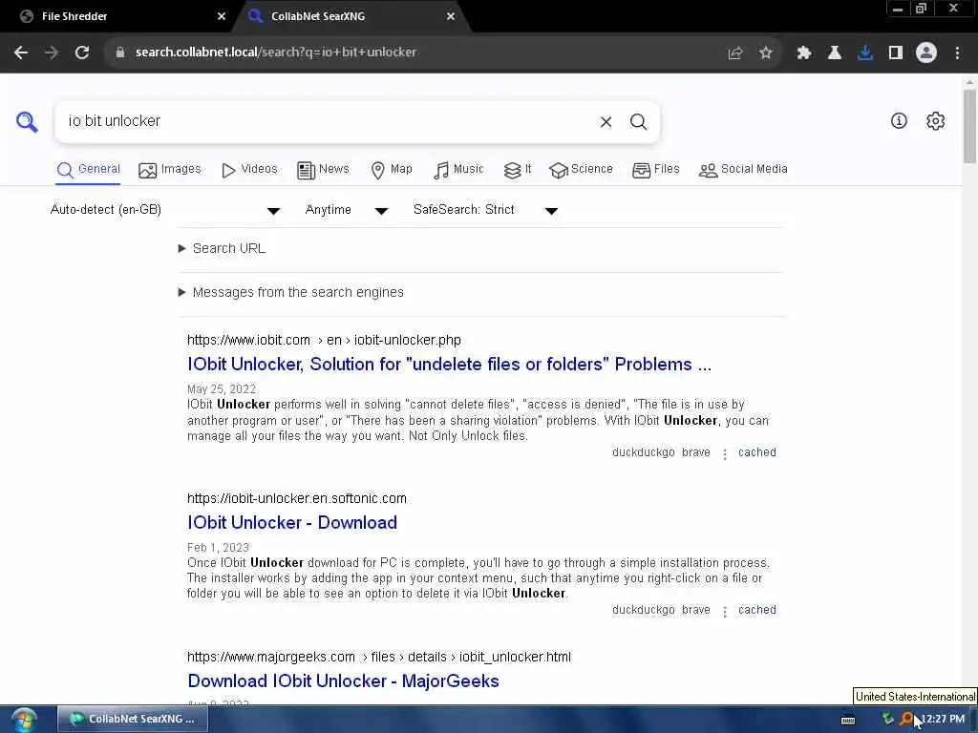Switch to the General category tab
The width and height of the screenshot is (978, 733).
click(x=89, y=170)
